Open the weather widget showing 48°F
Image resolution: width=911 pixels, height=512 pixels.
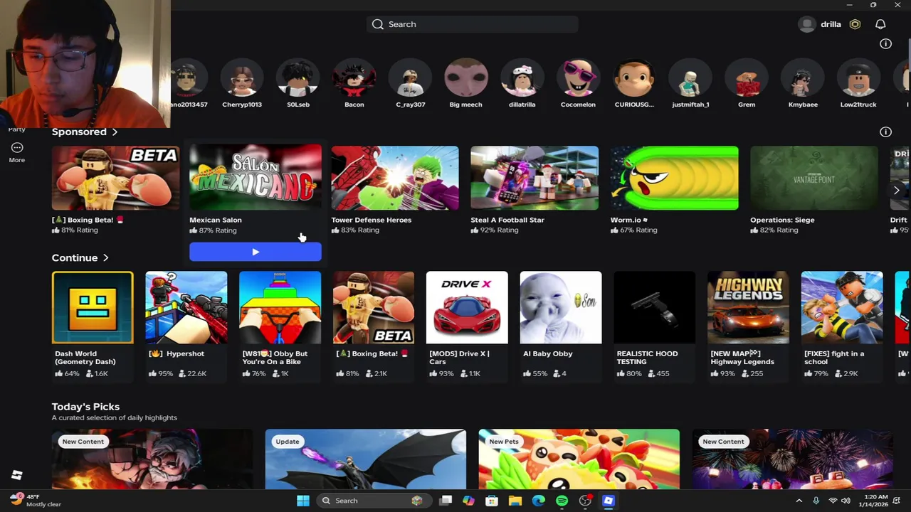click(x=36, y=501)
